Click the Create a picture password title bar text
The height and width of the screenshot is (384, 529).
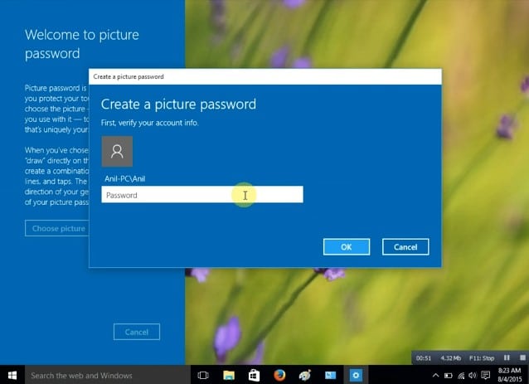[129, 76]
